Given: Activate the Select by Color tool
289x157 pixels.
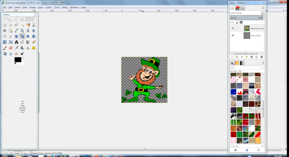Looking at the screenshot, I should point(28,25).
